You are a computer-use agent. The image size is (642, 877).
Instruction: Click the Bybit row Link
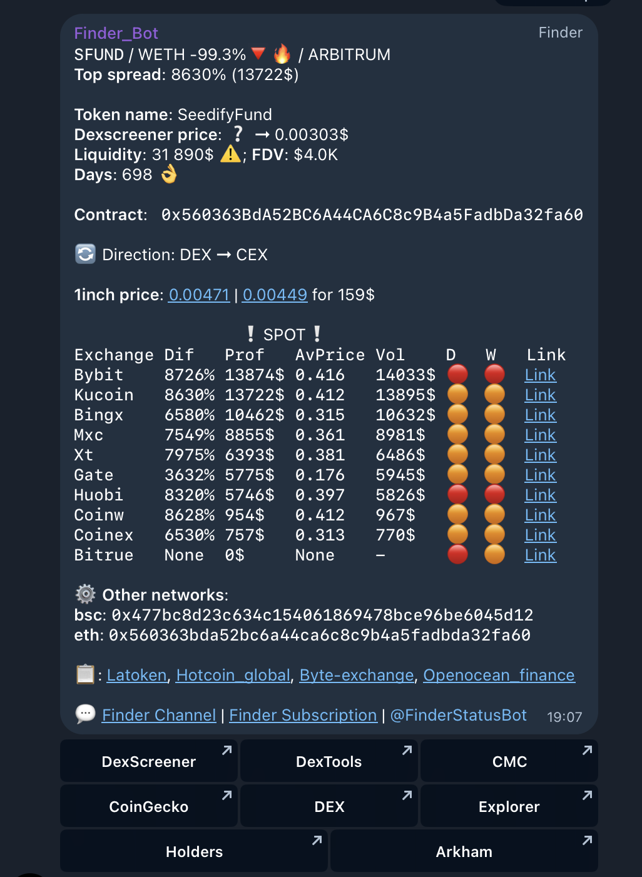tap(540, 375)
